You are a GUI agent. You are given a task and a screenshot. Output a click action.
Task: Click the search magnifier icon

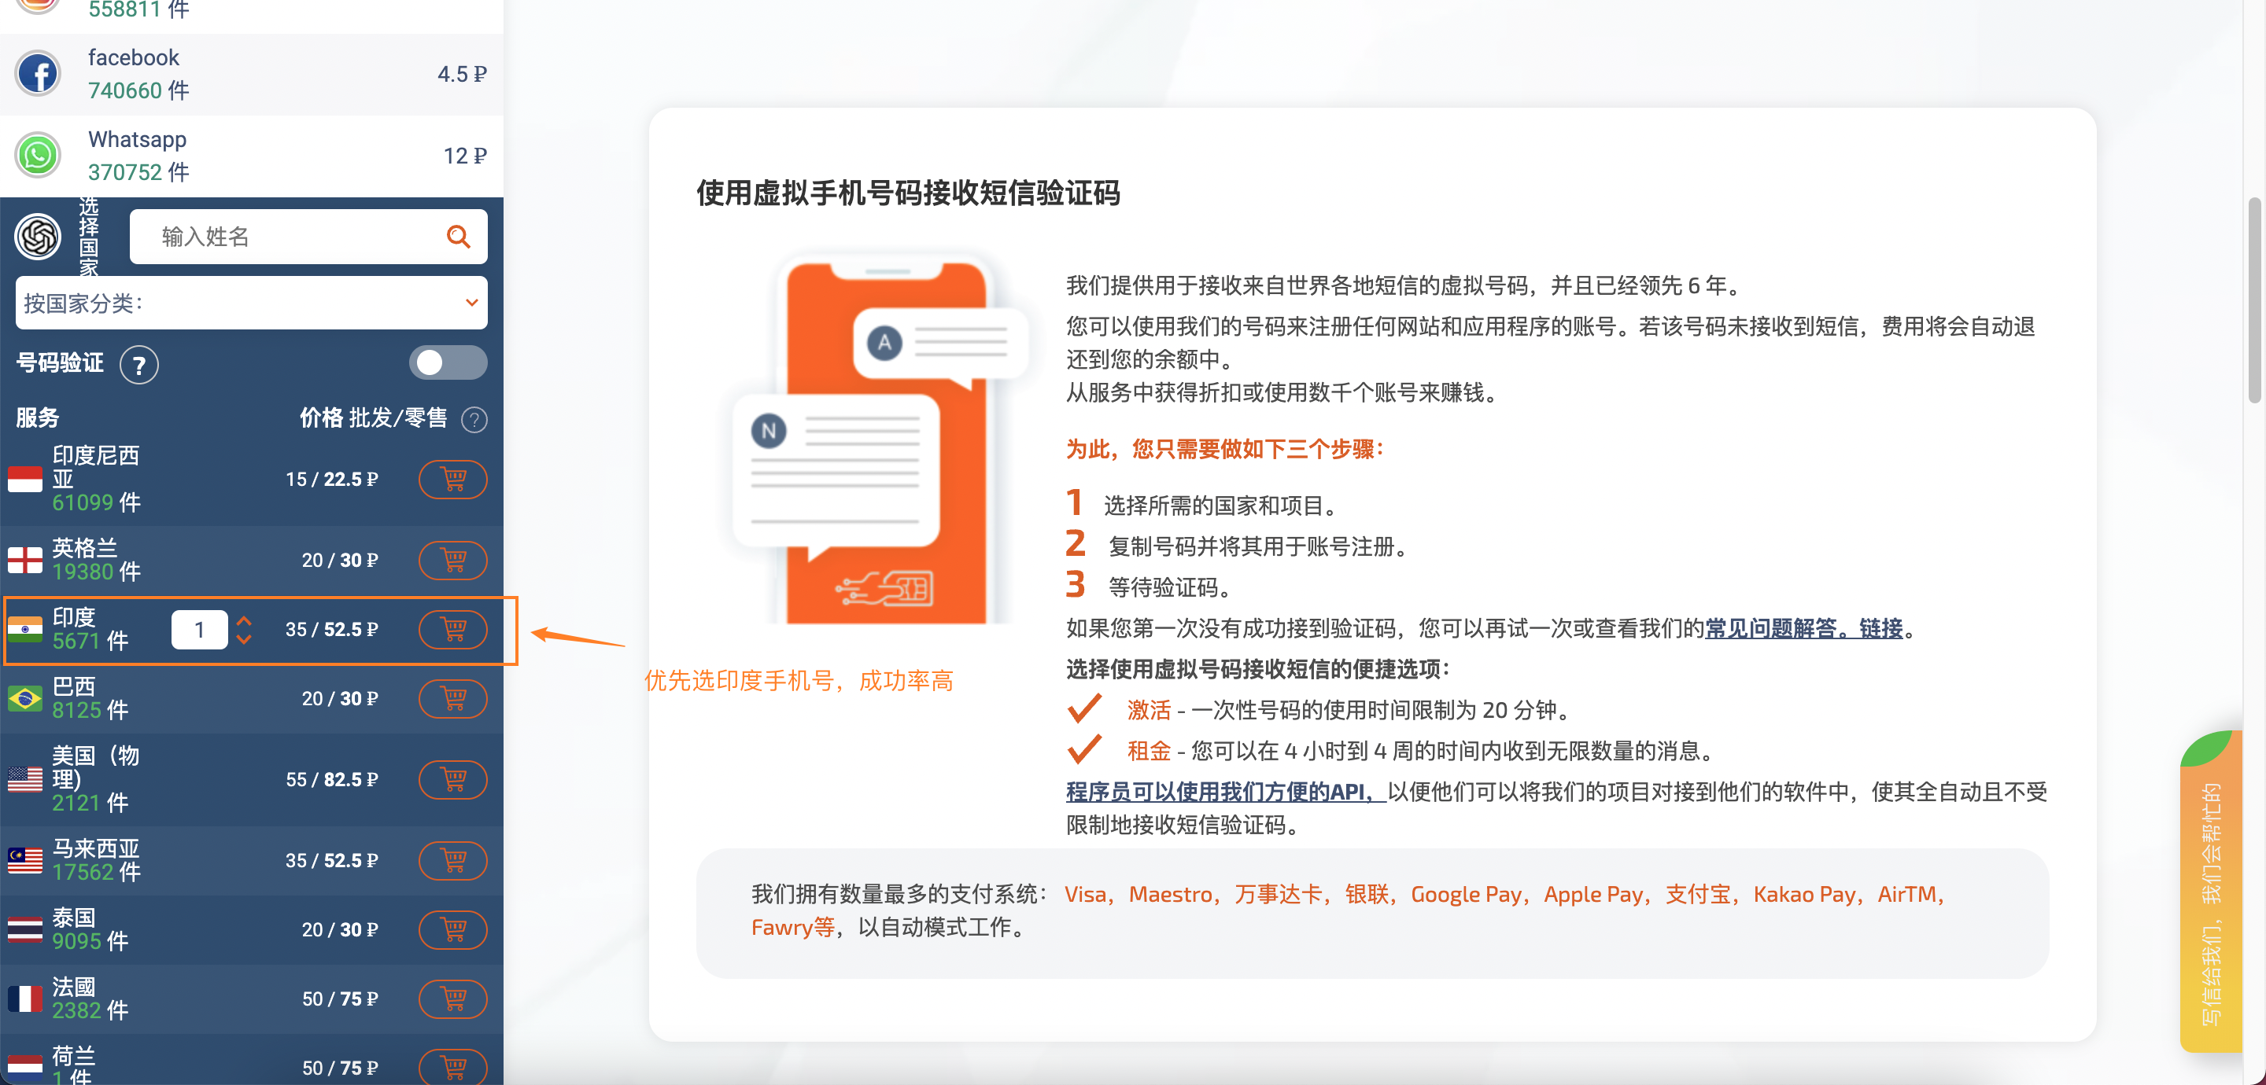pos(458,237)
